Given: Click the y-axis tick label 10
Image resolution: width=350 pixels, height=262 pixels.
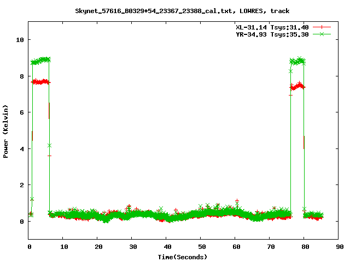Looking at the screenshot, I should [20, 40].
